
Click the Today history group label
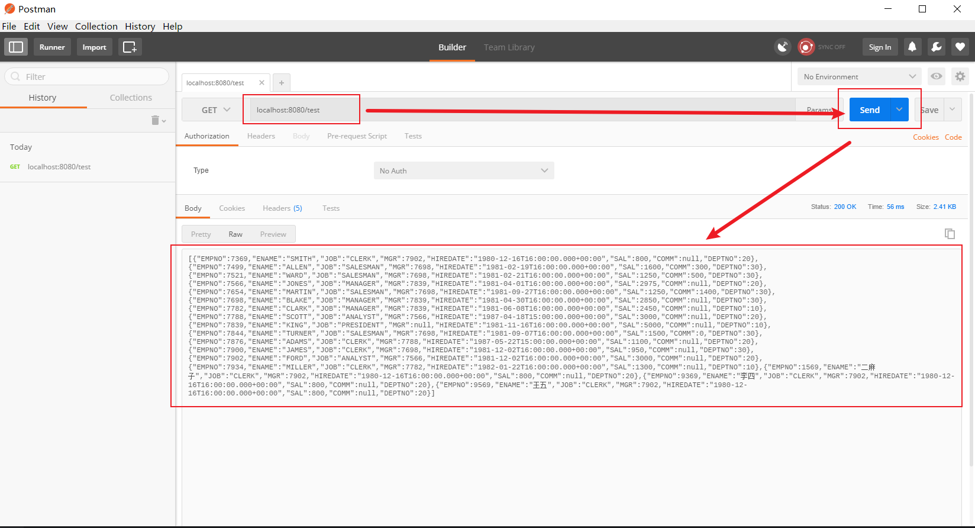[21, 147]
